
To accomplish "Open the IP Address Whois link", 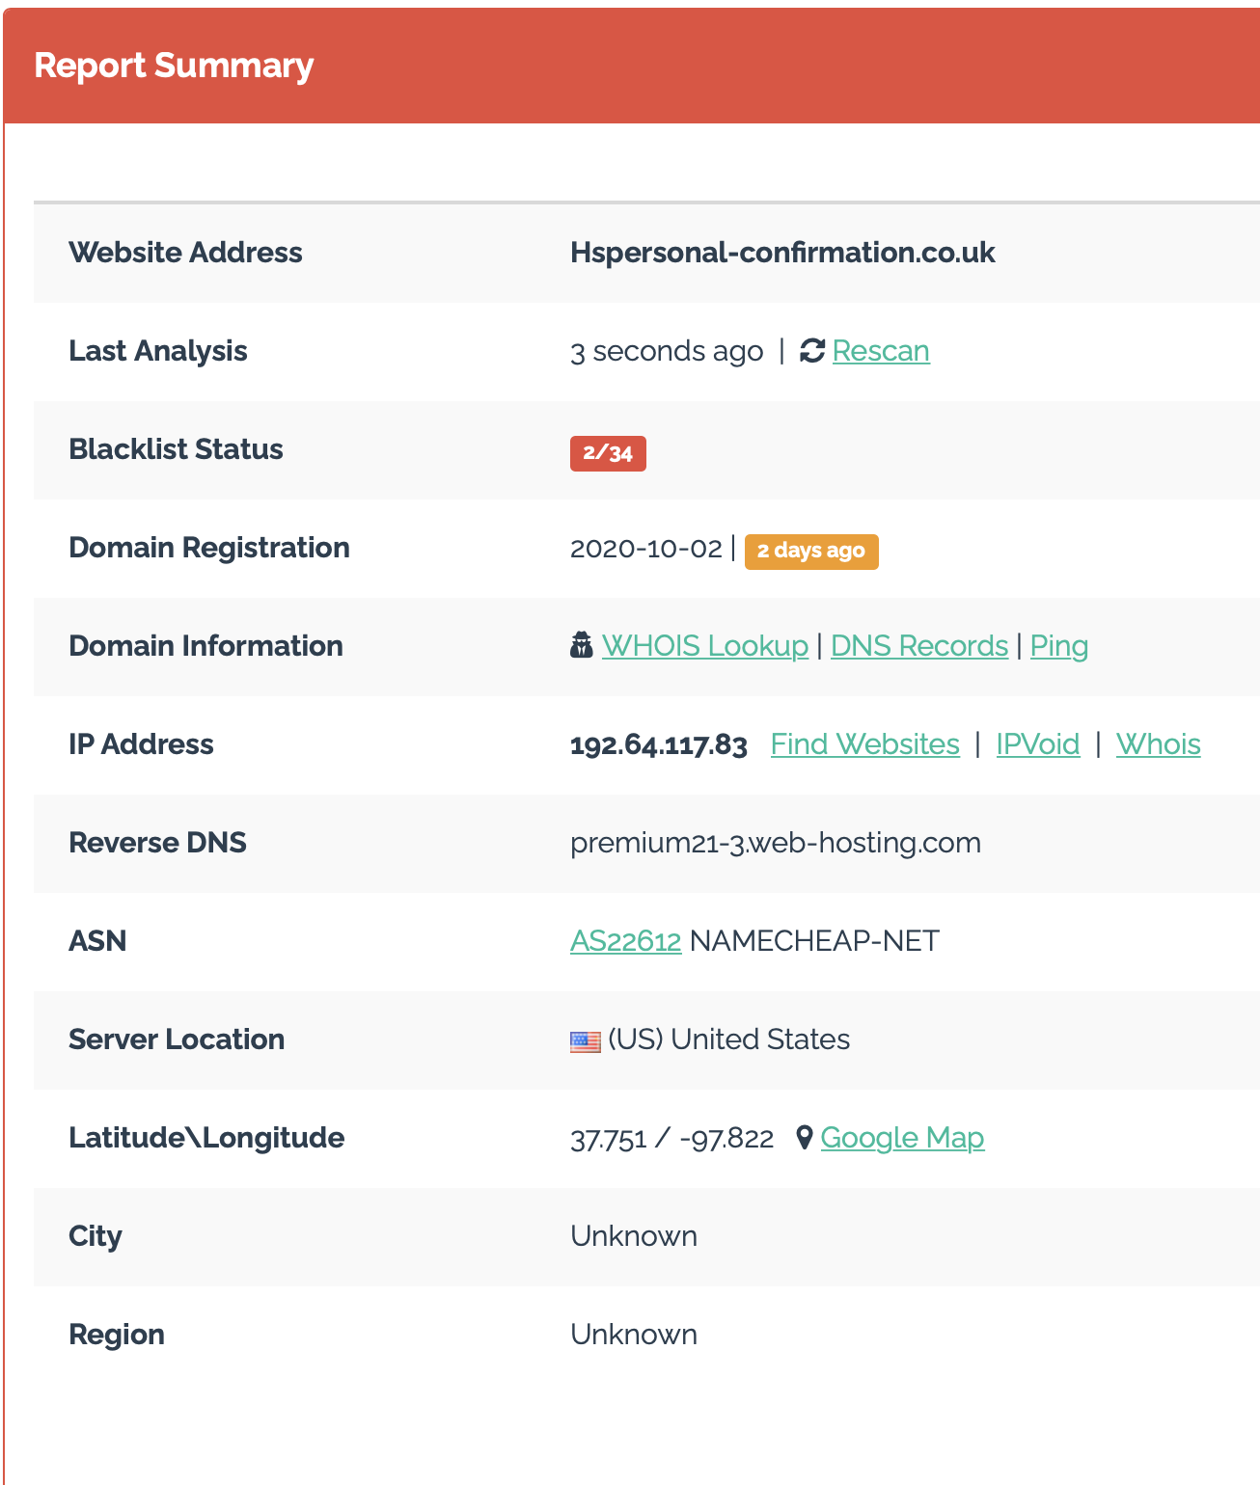I will pyautogui.click(x=1158, y=744).
